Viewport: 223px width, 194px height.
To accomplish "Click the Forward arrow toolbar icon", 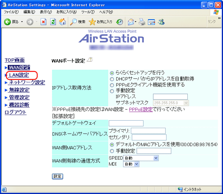I will 30,22.
